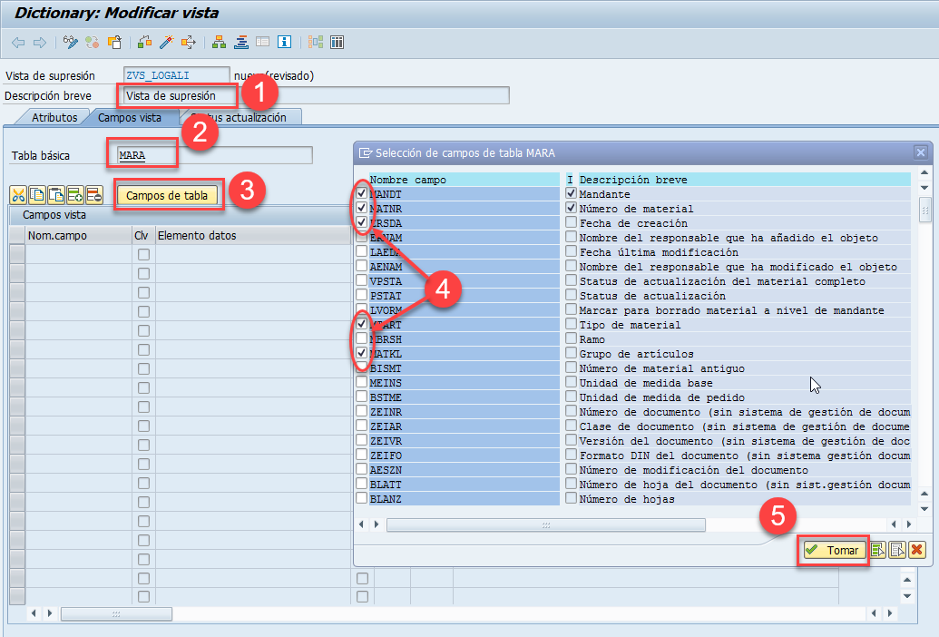The height and width of the screenshot is (637, 939).
Task: Click the other object icon in toolbar
Action: pyautogui.click(x=114, y=43)
